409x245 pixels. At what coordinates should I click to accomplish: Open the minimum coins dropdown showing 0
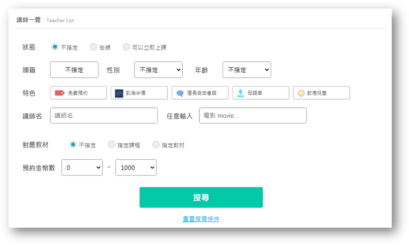pyautogui.click(x=82, y=168)
